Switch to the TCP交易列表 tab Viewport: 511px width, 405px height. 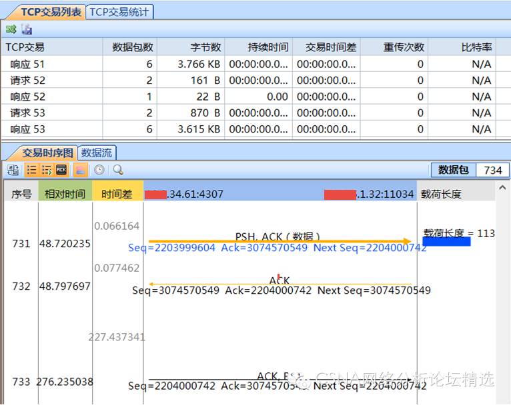(51, 12)
